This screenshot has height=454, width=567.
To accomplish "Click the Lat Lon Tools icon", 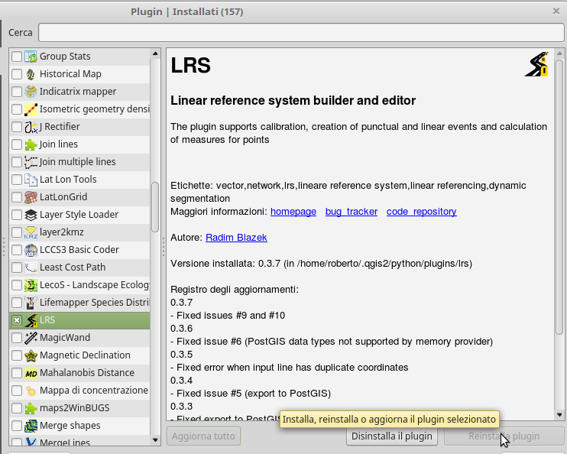I will point(31,180).
